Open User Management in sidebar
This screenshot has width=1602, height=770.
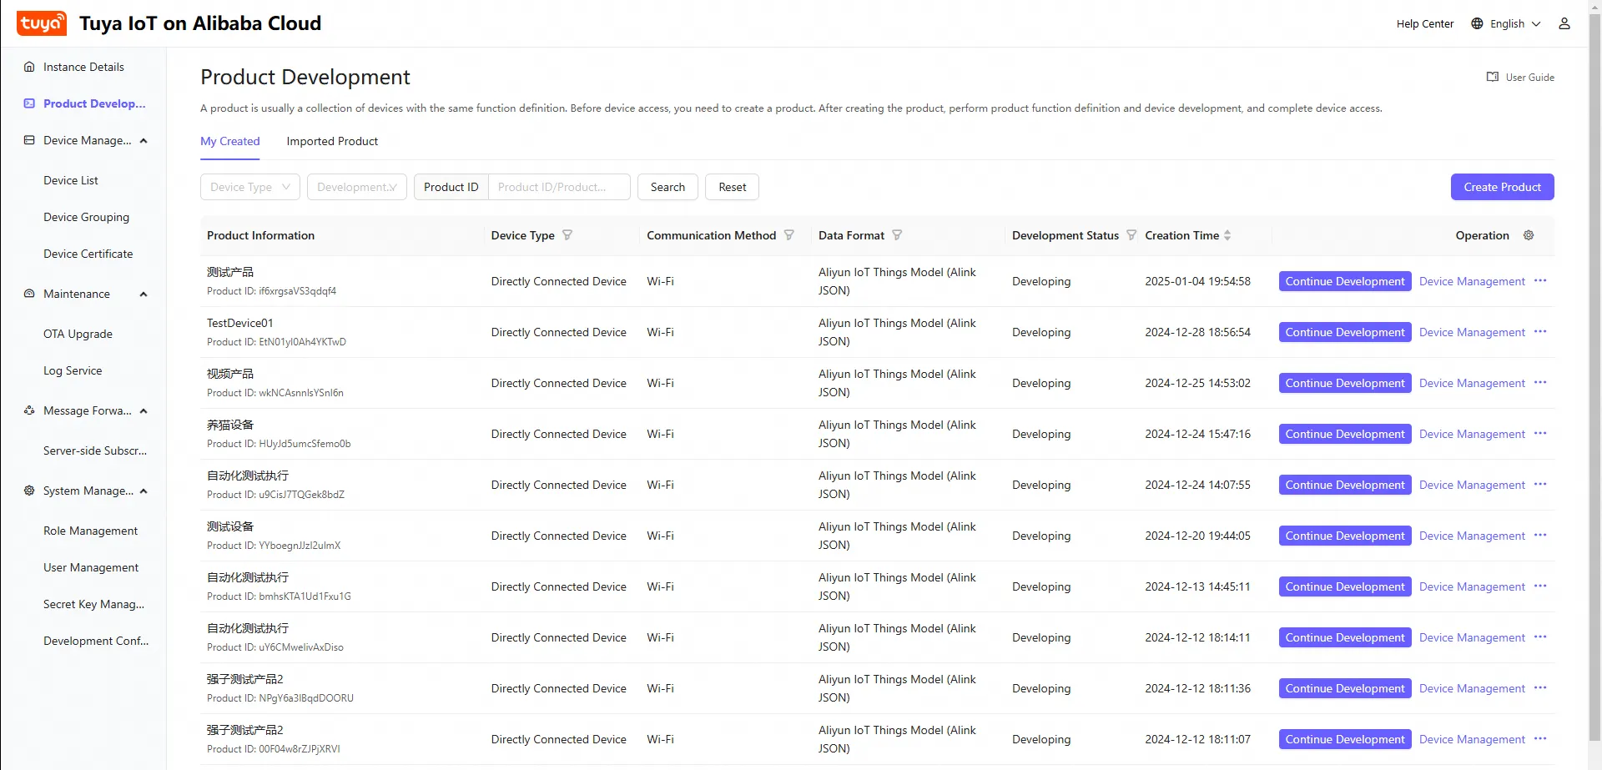point(91,567)
